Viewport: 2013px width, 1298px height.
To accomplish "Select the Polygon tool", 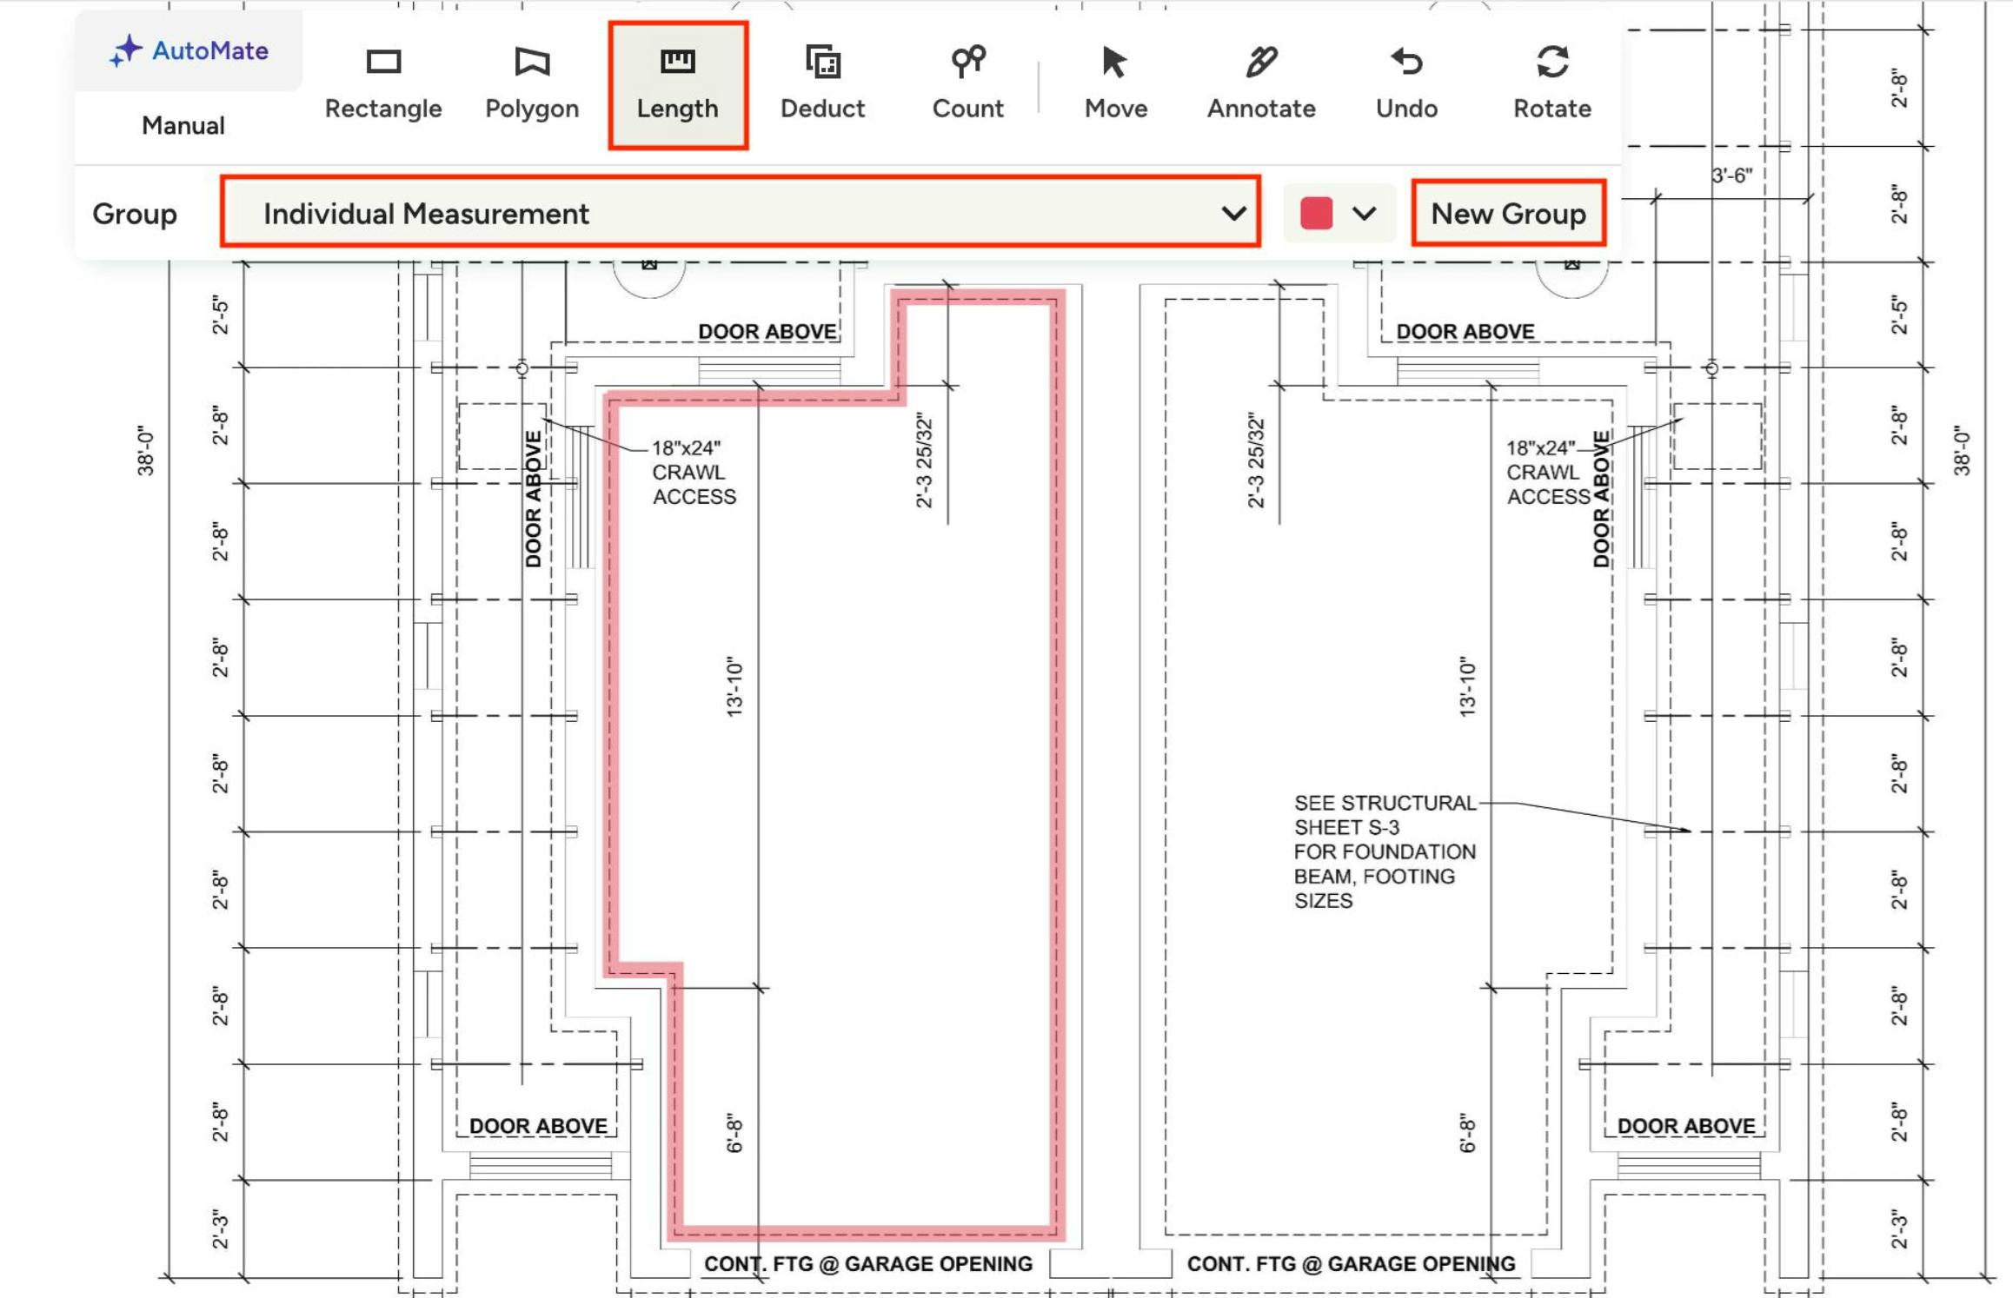I will [x=531, y=83].
